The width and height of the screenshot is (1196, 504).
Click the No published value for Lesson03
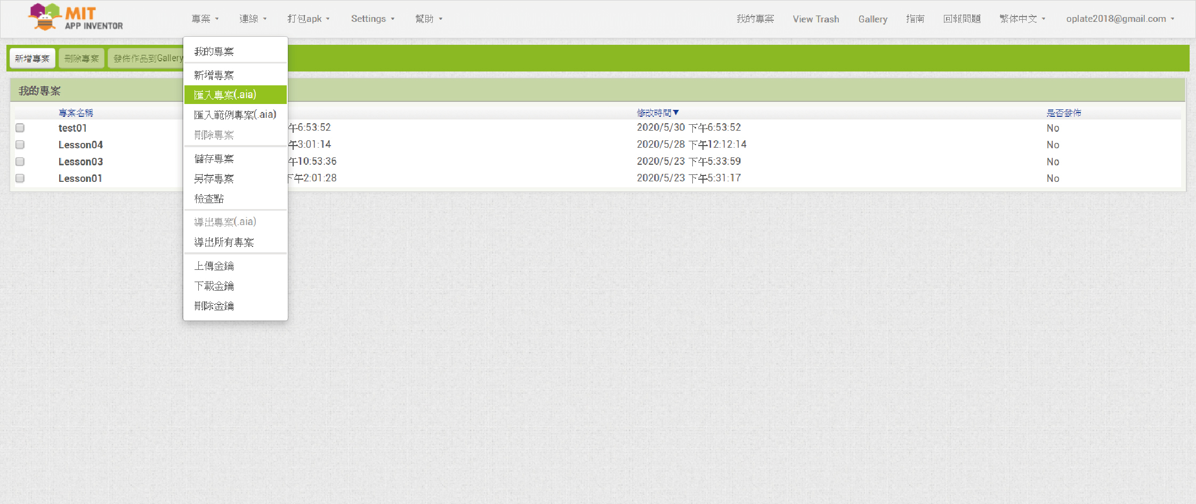[x=1053, y=162]
